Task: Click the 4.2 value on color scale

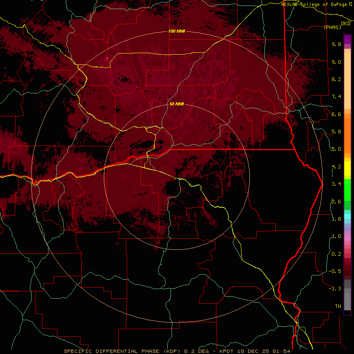Action: [336, 167]
